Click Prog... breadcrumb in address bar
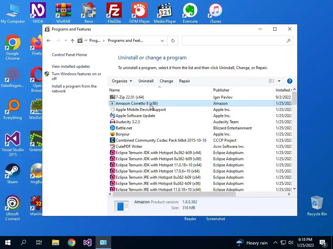This screenshot has height=249, width=333. (95, 41)
